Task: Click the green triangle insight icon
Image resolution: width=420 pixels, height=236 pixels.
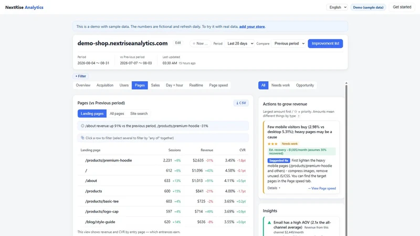Action: (x=269, y=222)
